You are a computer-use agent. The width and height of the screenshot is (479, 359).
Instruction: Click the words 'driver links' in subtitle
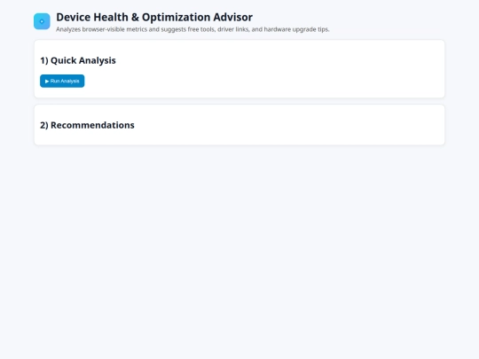(x=233, y=29)
